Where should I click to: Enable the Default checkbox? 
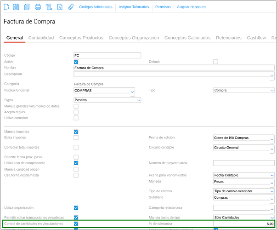tap(215, 62)
